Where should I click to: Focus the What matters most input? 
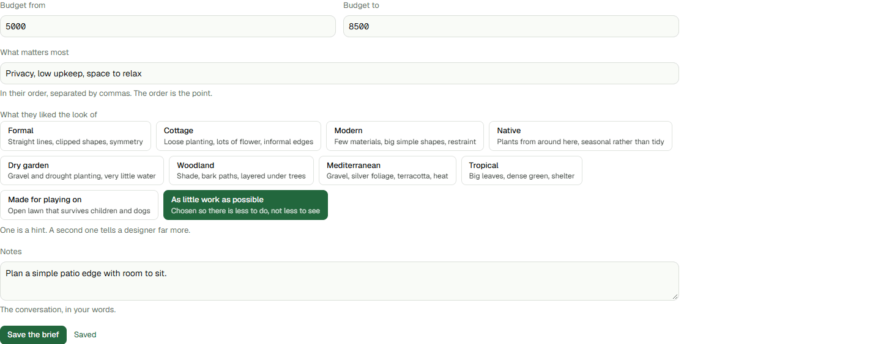pos(340,73)
